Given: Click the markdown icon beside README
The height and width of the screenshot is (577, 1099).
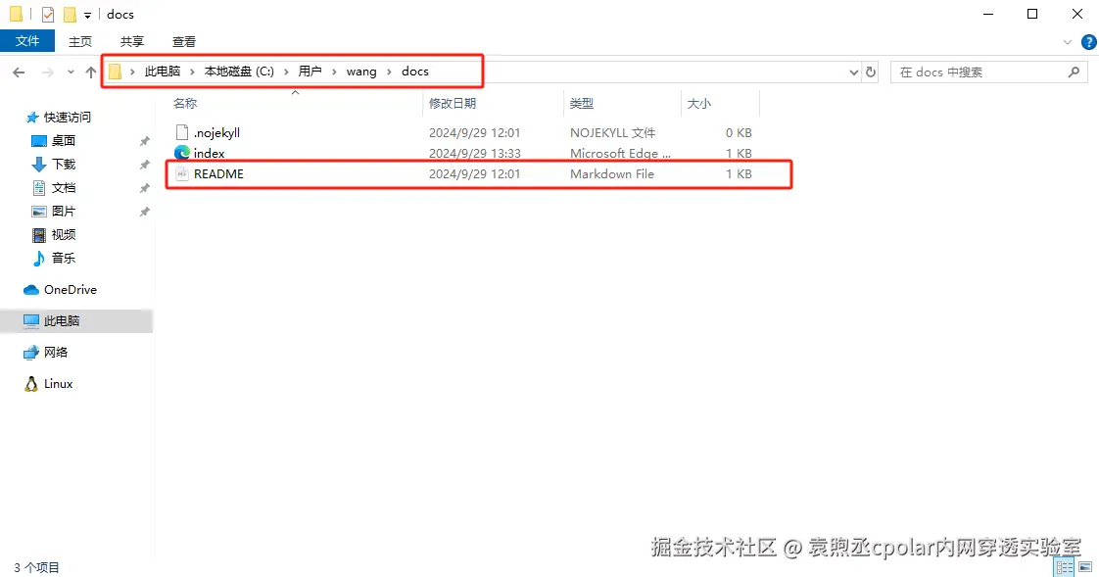Looking at the screenshot, I should (x=182, y=173).
